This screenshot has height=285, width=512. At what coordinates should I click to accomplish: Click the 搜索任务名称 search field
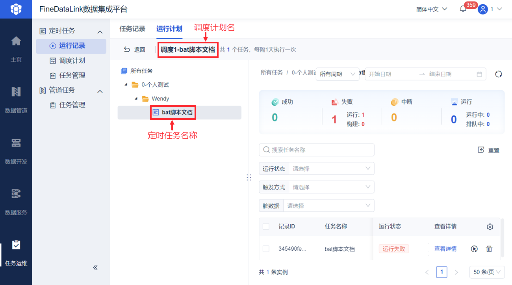pos(317,150)
